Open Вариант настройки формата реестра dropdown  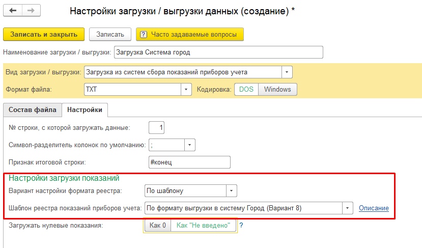click(232, 191)
